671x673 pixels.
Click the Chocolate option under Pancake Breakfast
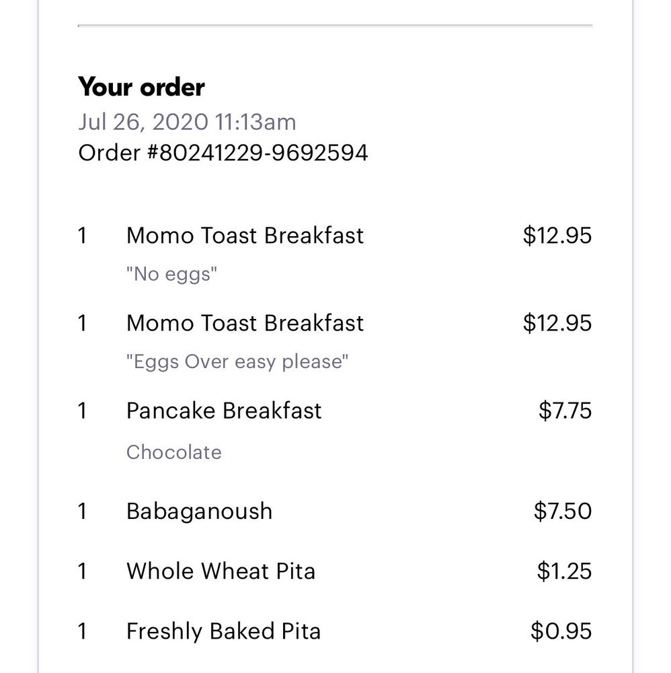(173, 452)
